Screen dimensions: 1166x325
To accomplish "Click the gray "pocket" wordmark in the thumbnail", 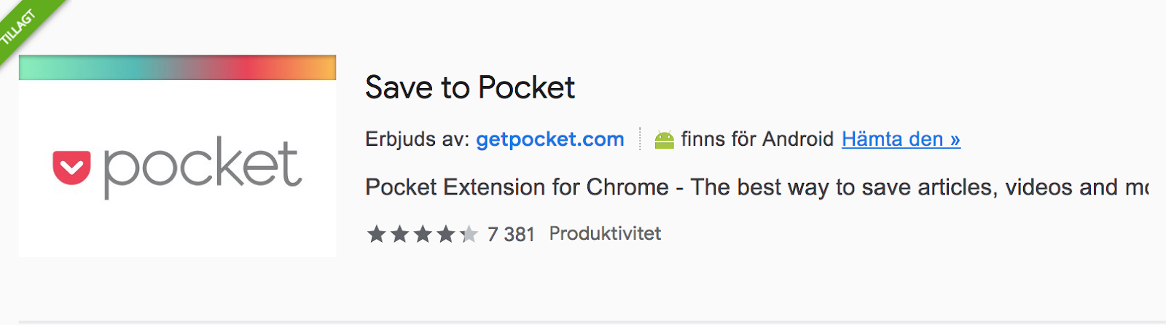I will (202, 167).
